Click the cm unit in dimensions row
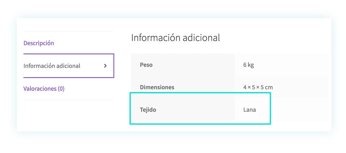The height and width of the screenshot is (153, 346). tap(269, 87)
